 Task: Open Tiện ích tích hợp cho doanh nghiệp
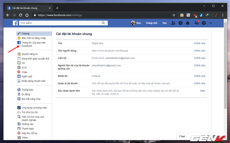click(33, 119)
